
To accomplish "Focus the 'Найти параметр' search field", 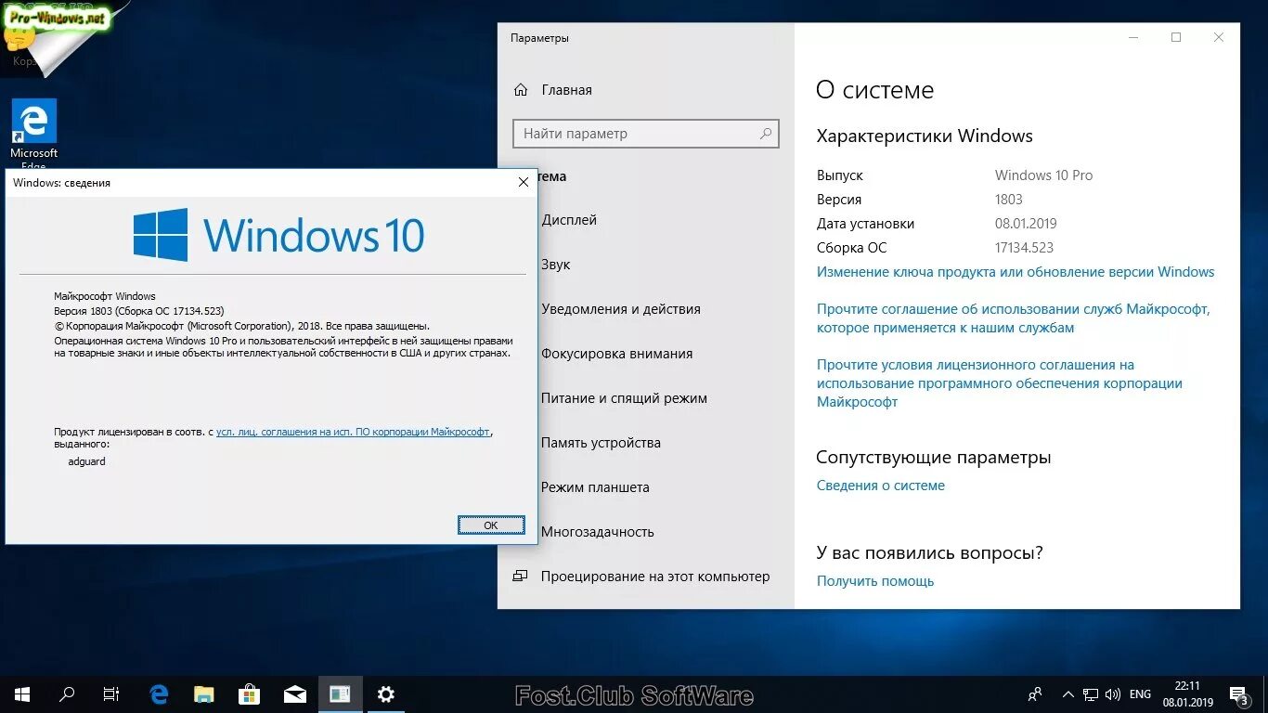I will pyautogui.click(x=646, y=134).
